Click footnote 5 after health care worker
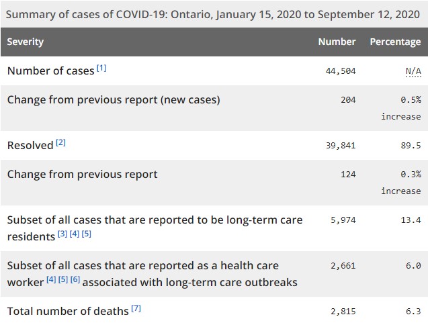 [x=63, y=280]
